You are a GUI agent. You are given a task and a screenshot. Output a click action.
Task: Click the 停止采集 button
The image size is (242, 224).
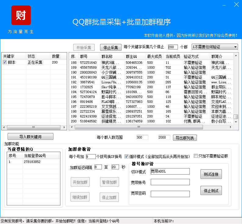click(x=110, y=47)
